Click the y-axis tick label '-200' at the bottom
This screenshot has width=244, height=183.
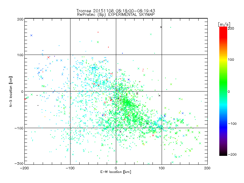(19, 163)
